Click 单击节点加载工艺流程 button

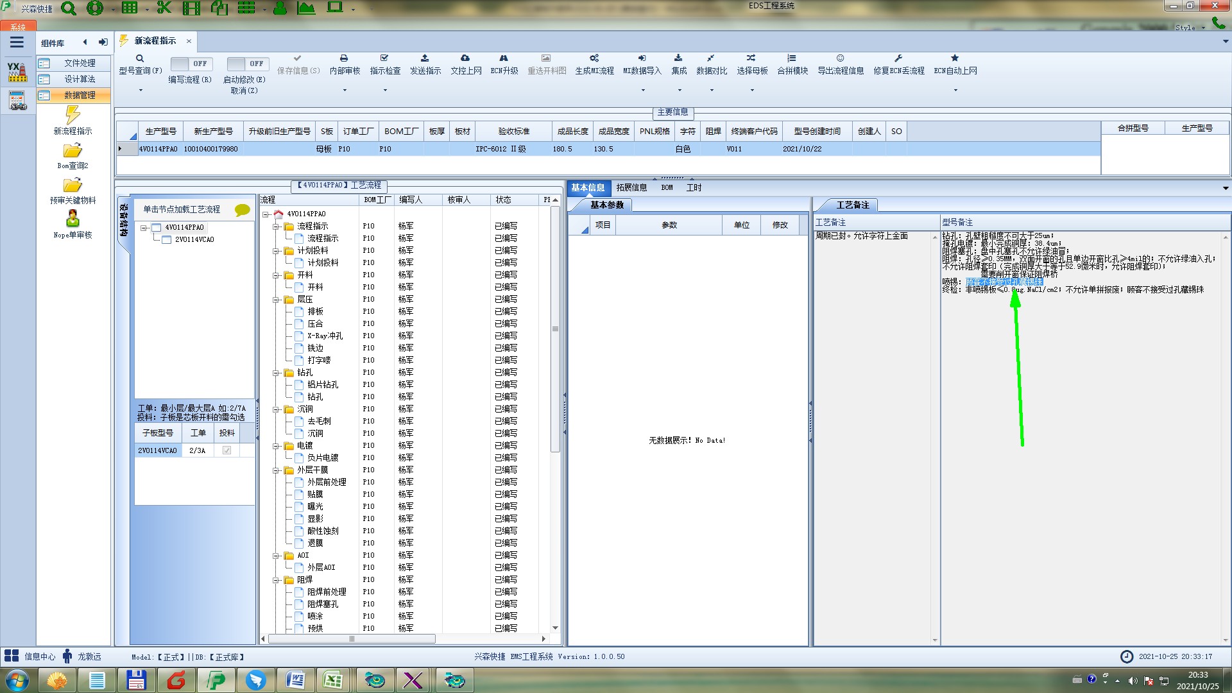pyautogui.click(x=182, y=210)
